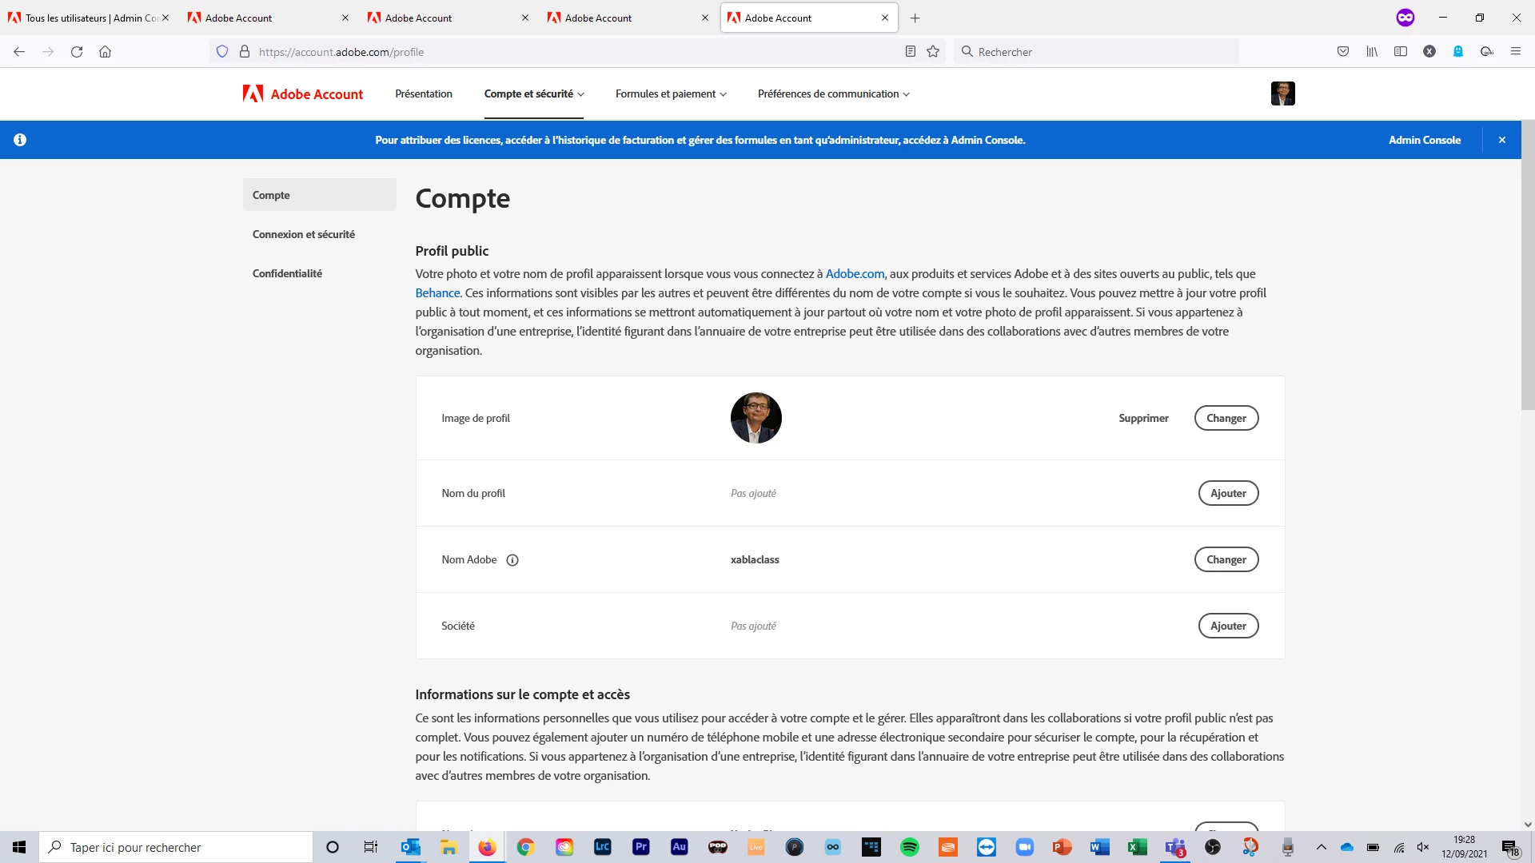Click the Adobe Account logo

tap(303, 94)
